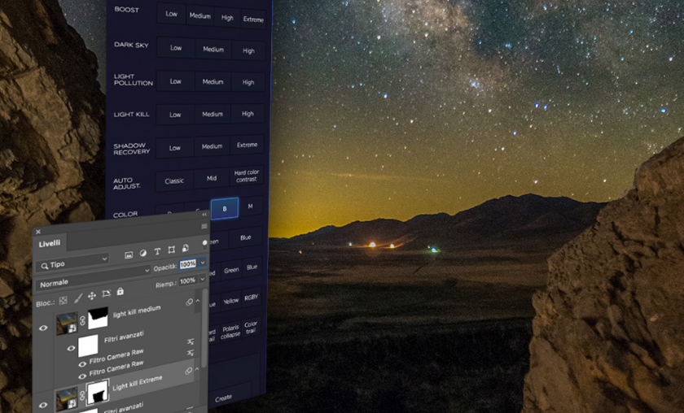
Task: Set Shadow Recovery to Extreme
Action: [x=247, y=145]
